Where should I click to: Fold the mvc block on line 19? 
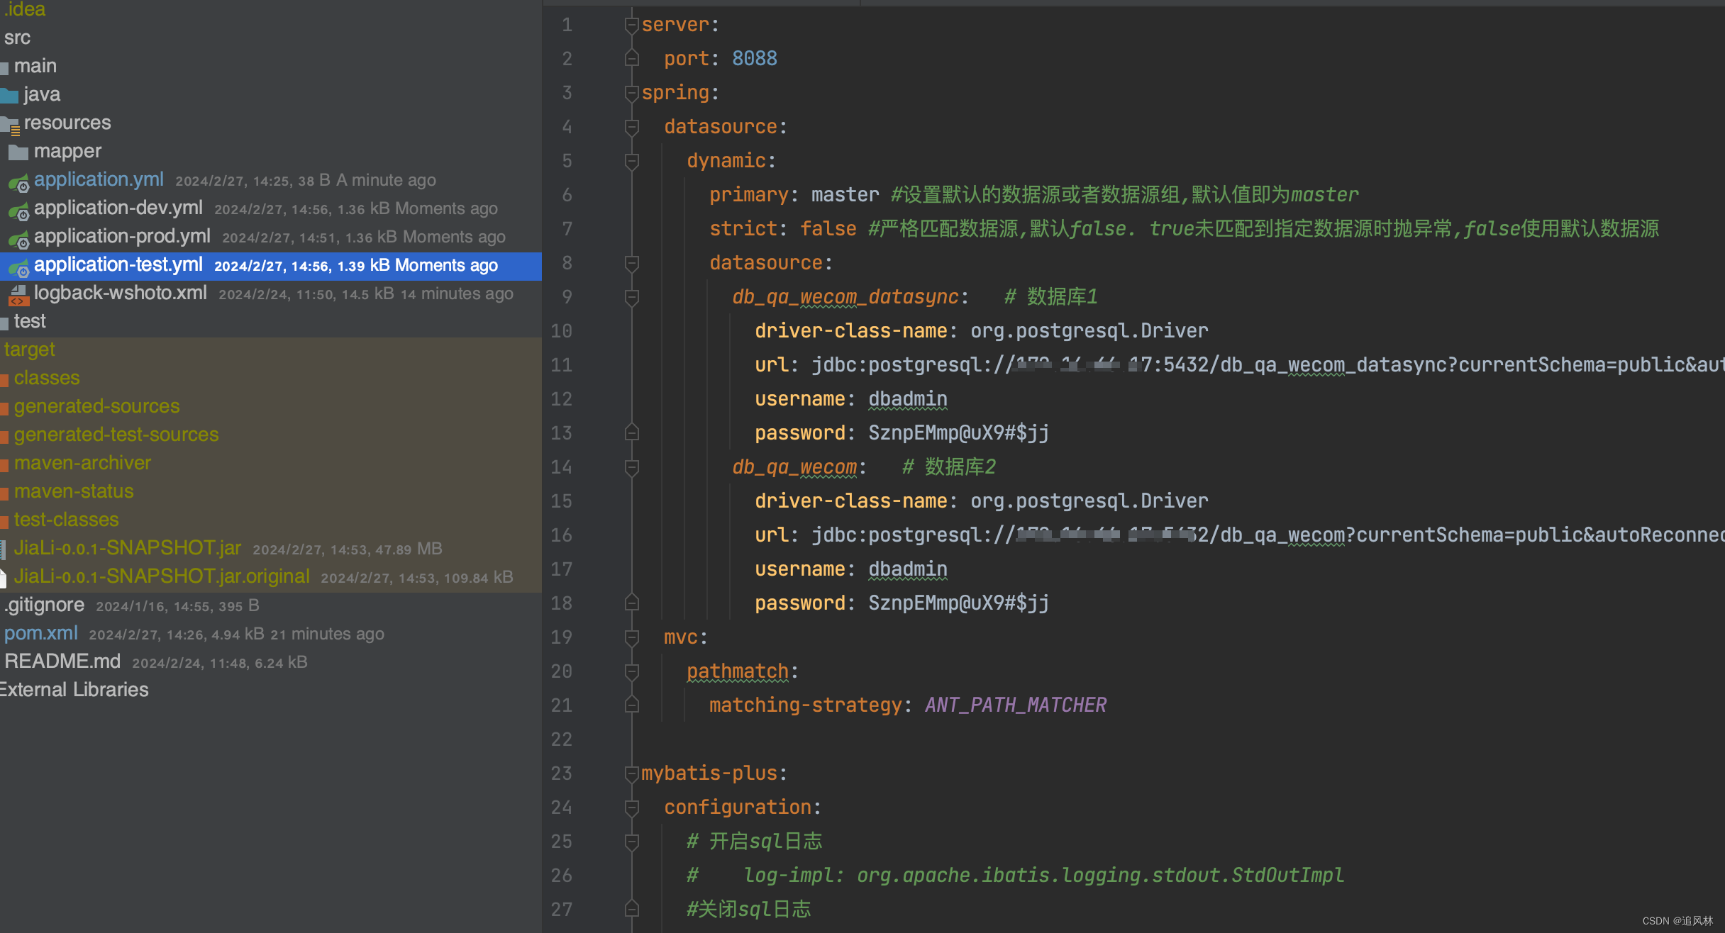click(x=631, y=638)
